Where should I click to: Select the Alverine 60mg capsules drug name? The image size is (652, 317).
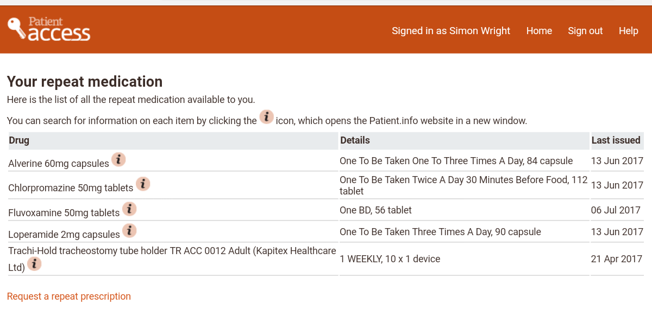pos(59,164)
